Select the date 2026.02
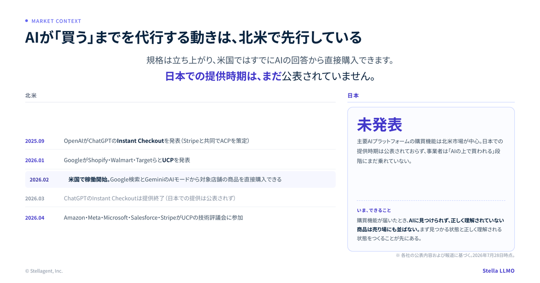Image resolution: width=540 pixels, height=283 pixels. pyautogui.click(x=39, y=180)
